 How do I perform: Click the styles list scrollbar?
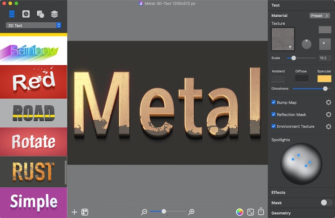66,172
